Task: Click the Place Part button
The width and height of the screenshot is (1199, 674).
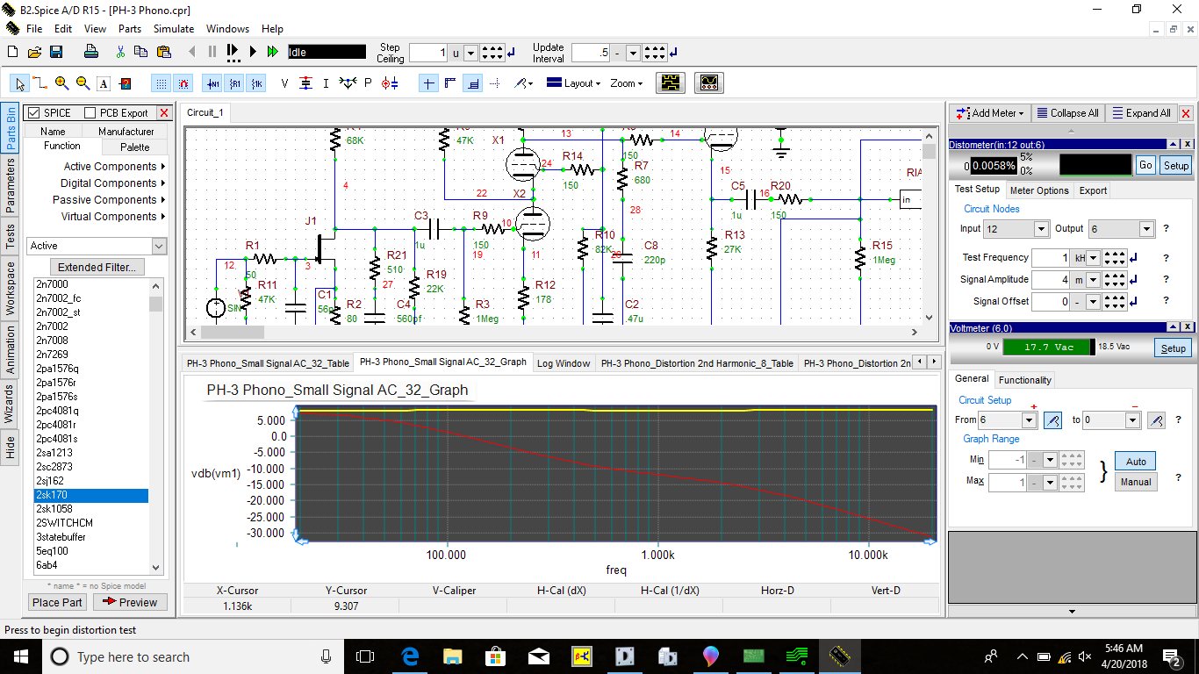Action: point(57,602)
